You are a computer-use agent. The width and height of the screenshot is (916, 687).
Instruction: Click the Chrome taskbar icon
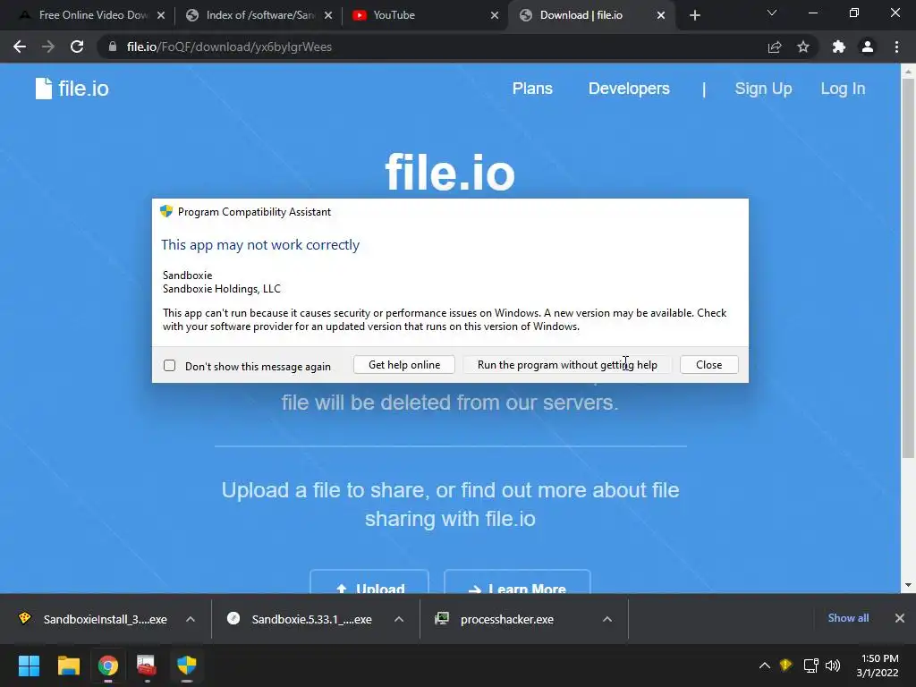pos(108,666)
